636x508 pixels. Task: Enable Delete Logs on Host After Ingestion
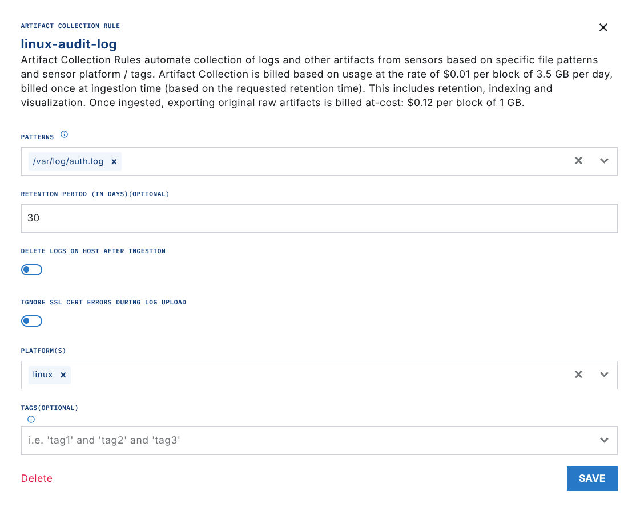pyautogui.click(x=32, y=270)
